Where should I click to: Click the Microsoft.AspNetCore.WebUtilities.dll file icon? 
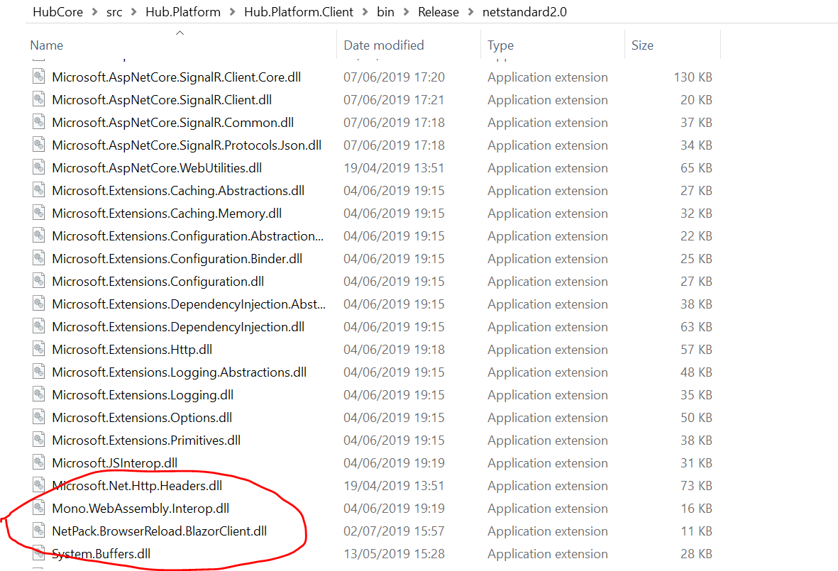[x=39, y=167]
